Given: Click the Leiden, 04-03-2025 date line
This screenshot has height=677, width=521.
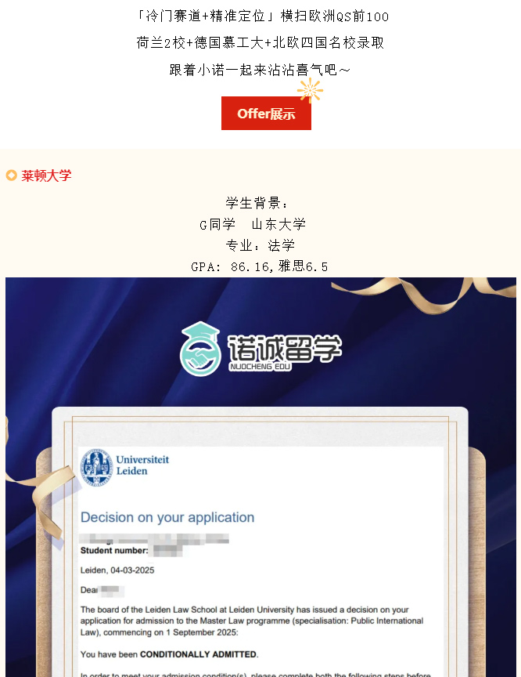Looking at the screenshot, I should click(x=117, y=570).
